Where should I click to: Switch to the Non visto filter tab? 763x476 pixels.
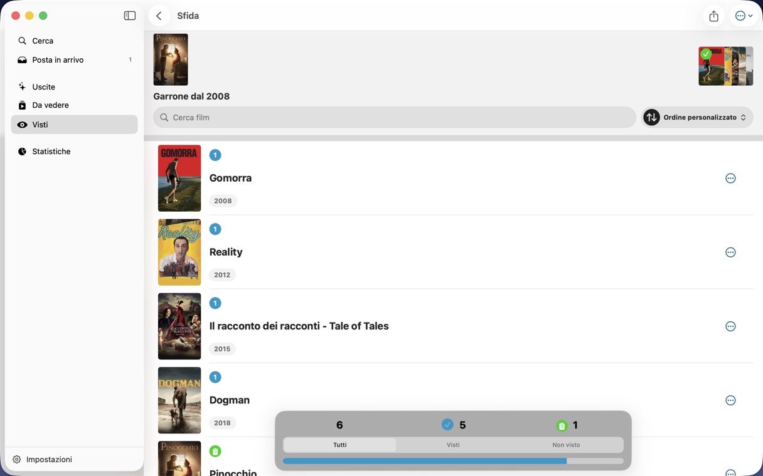pyautogui.click(x=566, y=445)
